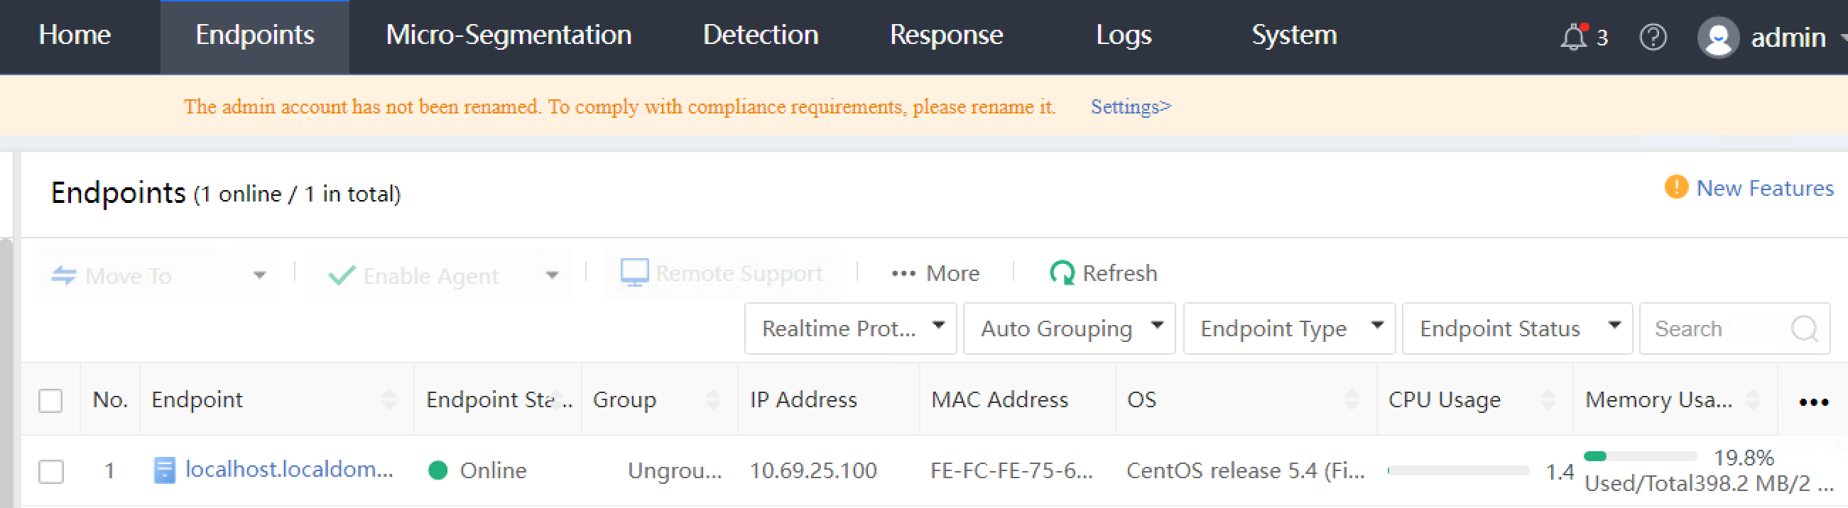
Task: Click the search magnifier icon
Action: pos(1805,329)
